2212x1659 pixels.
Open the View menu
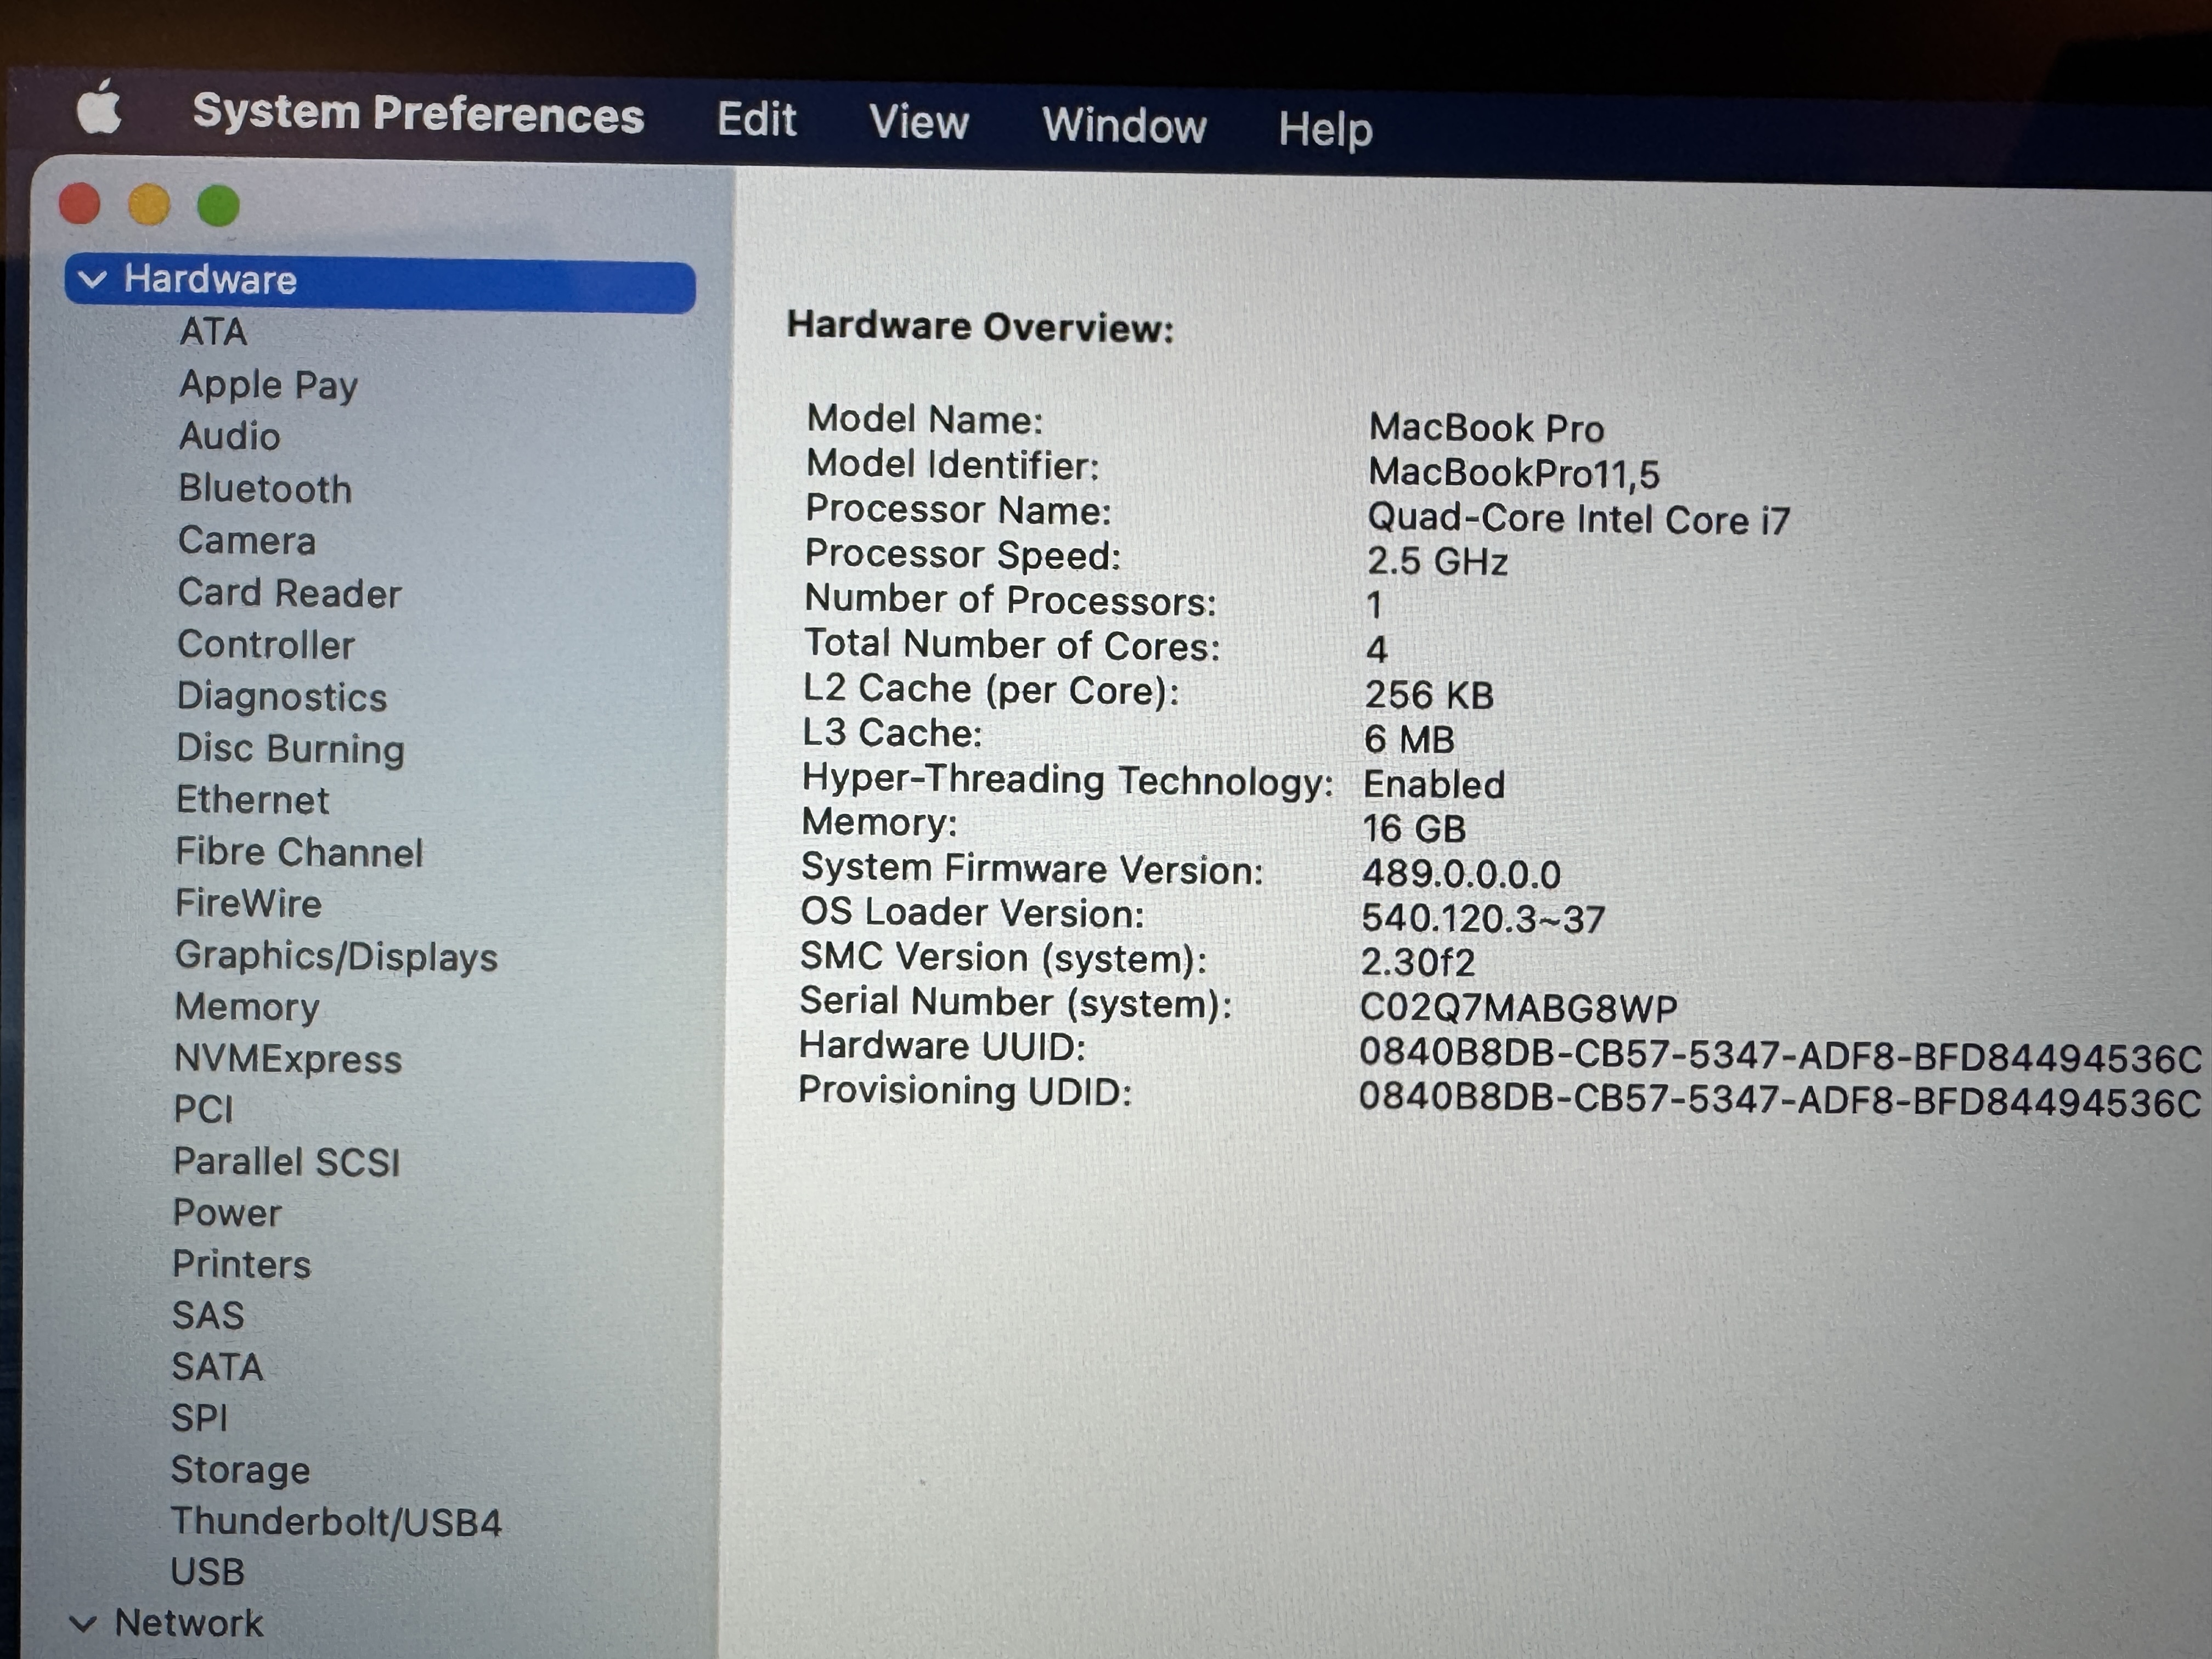tap(918, 123)
